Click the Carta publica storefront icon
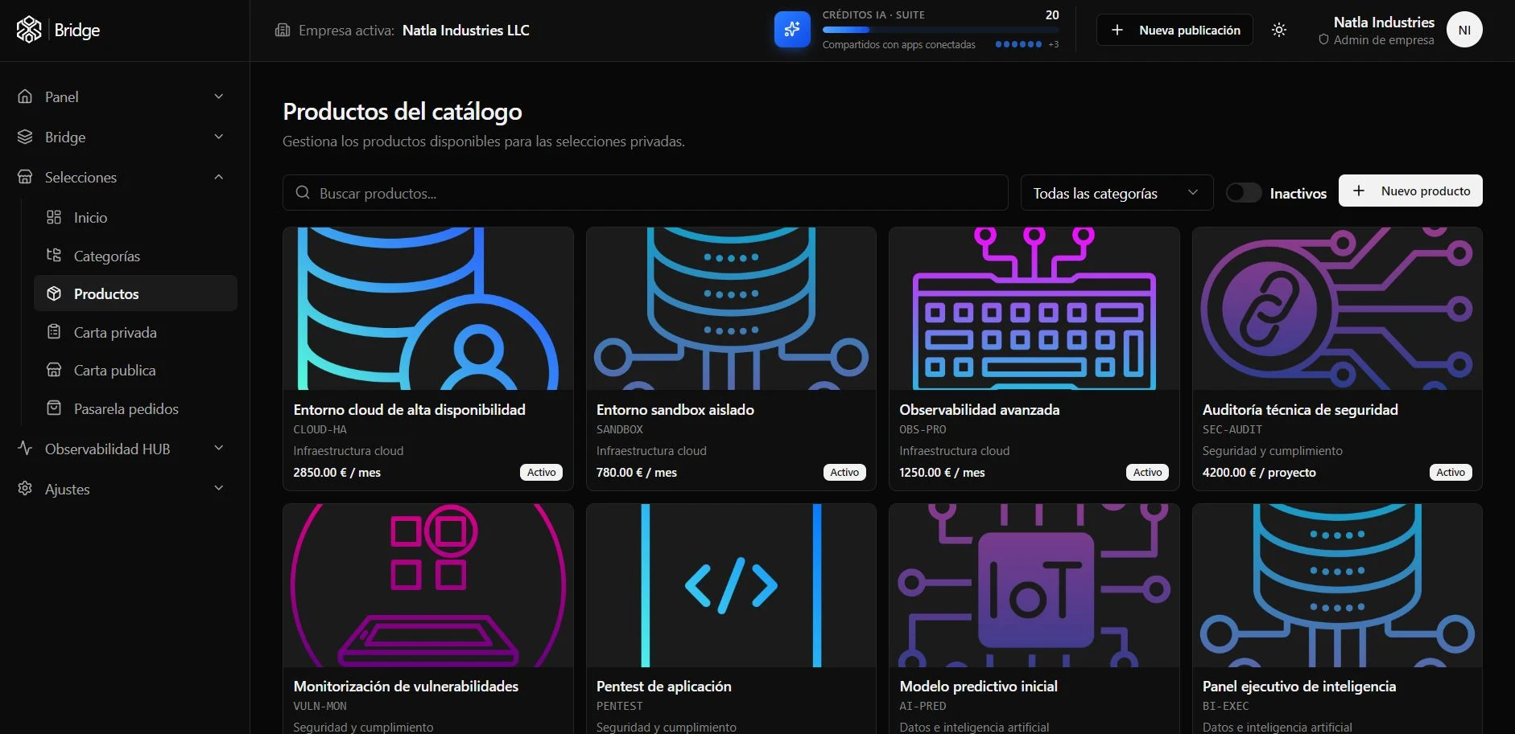1515x734 pixels. tap(54, 370)
